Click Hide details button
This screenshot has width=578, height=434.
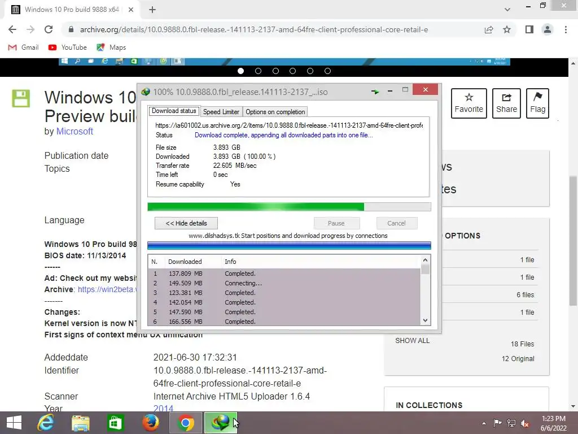[x=186, y=223]
